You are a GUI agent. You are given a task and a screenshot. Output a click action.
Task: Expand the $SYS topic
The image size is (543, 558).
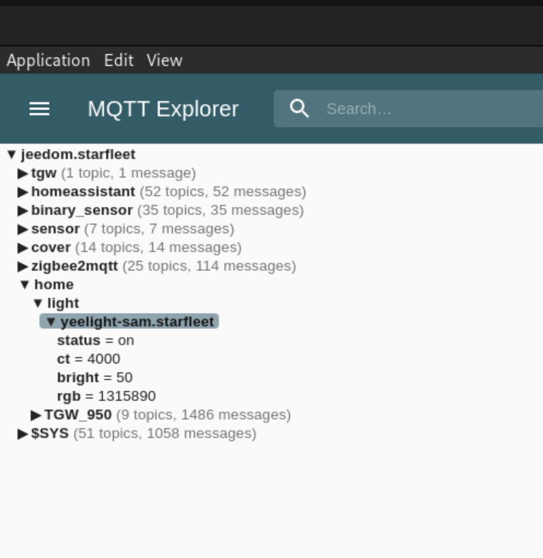(23, 434)
